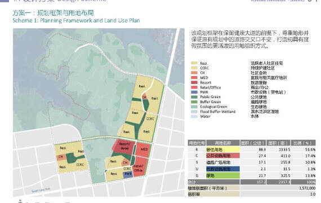
Task: Click the value 31.5 in row U
Action: [x=287, y=169]
